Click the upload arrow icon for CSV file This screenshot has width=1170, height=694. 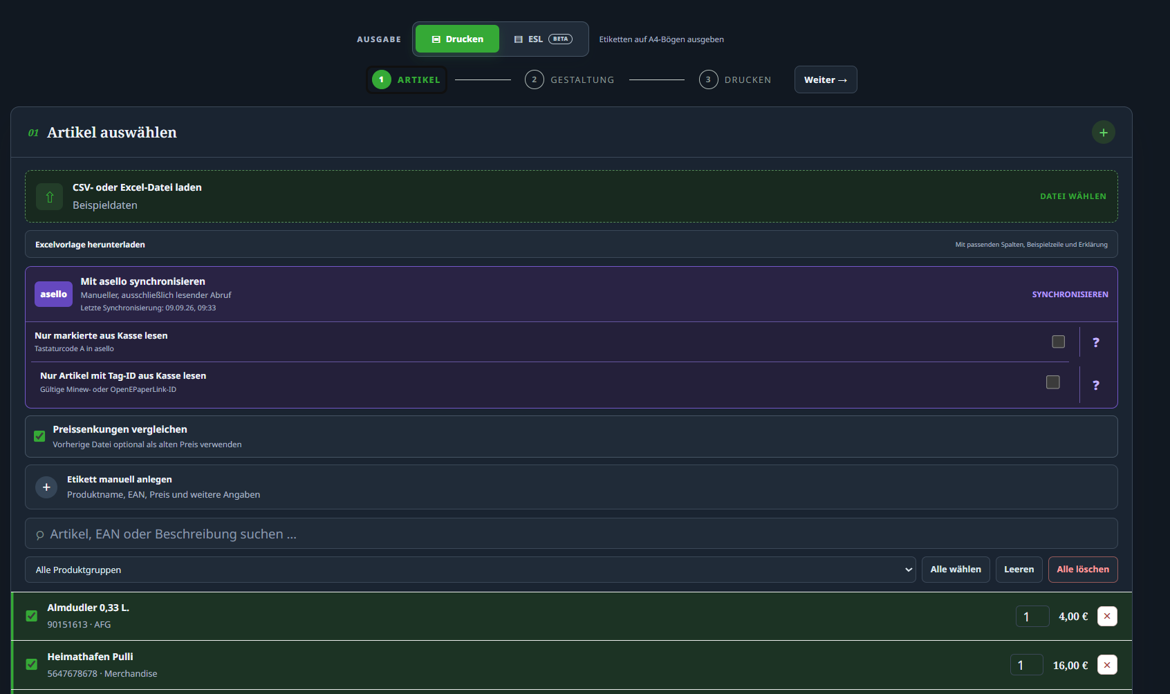(x=49, y=197)
